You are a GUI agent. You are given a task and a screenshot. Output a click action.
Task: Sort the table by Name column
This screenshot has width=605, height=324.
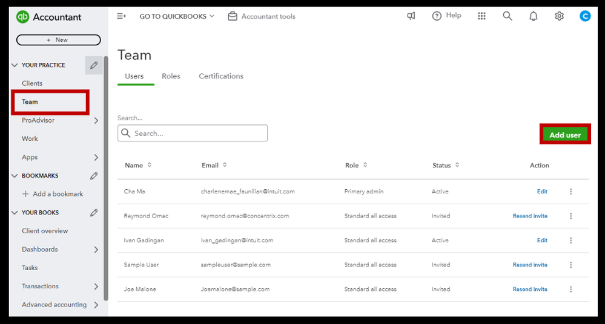150,165
